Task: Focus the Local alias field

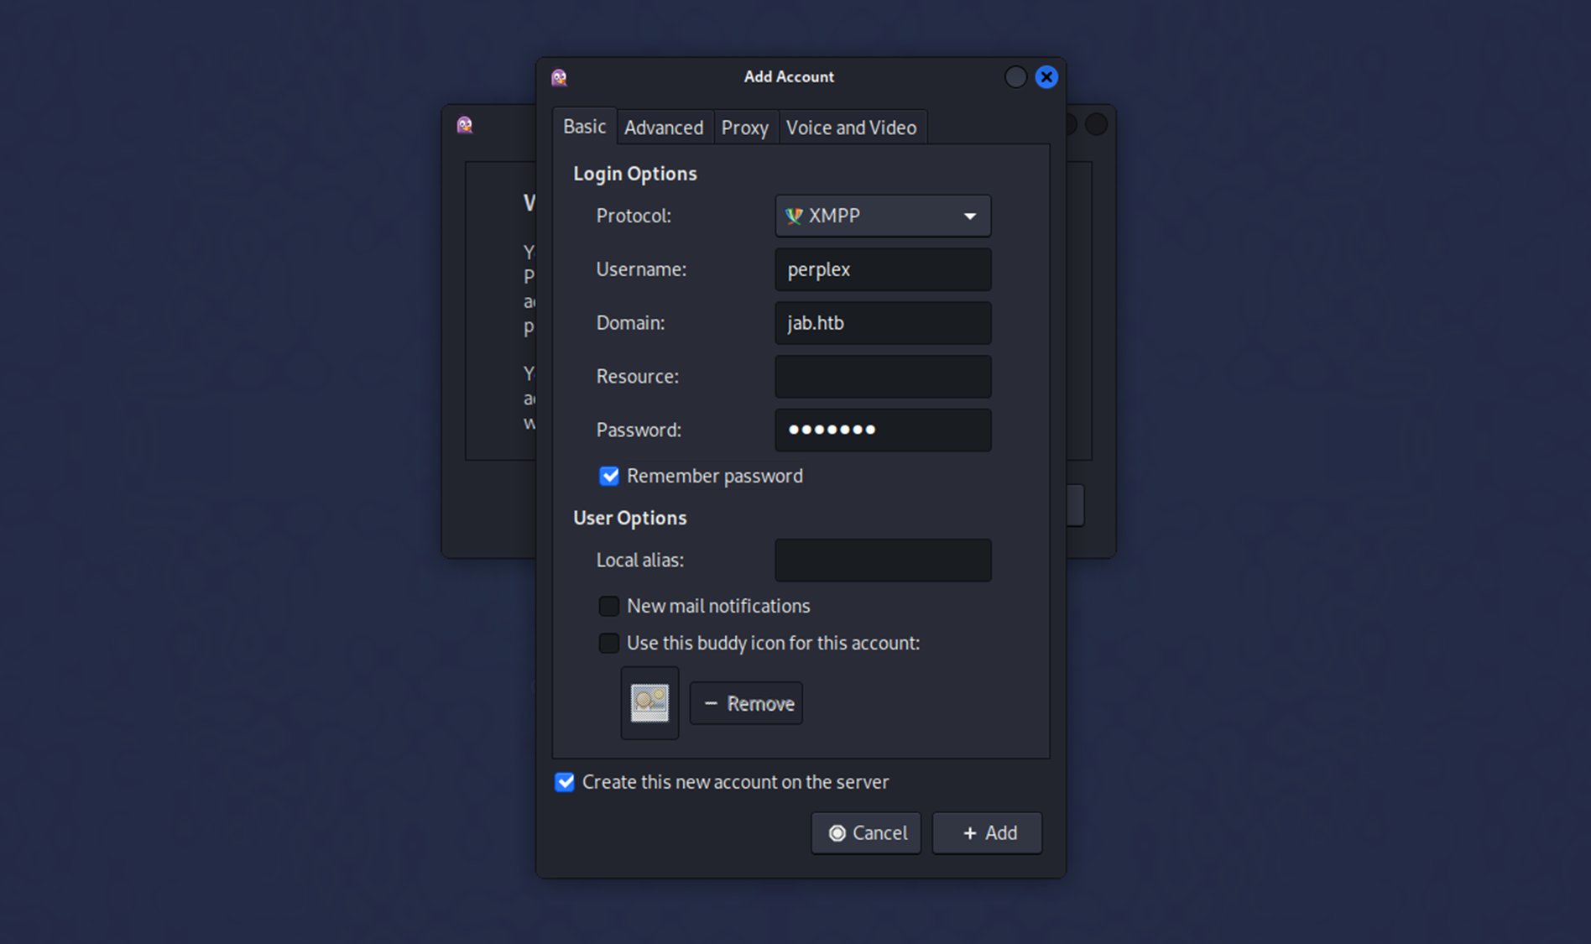Action: point(883,560)
